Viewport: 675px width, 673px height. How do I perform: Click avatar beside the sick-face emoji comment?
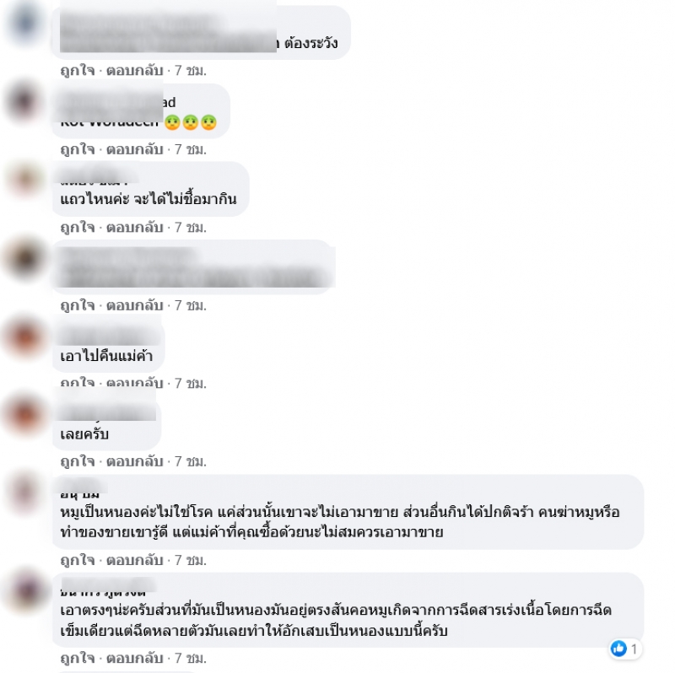25,102
